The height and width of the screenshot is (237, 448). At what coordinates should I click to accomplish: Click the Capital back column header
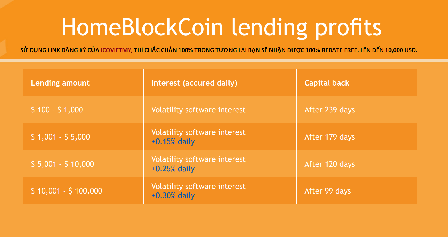[x=327, y=83]
